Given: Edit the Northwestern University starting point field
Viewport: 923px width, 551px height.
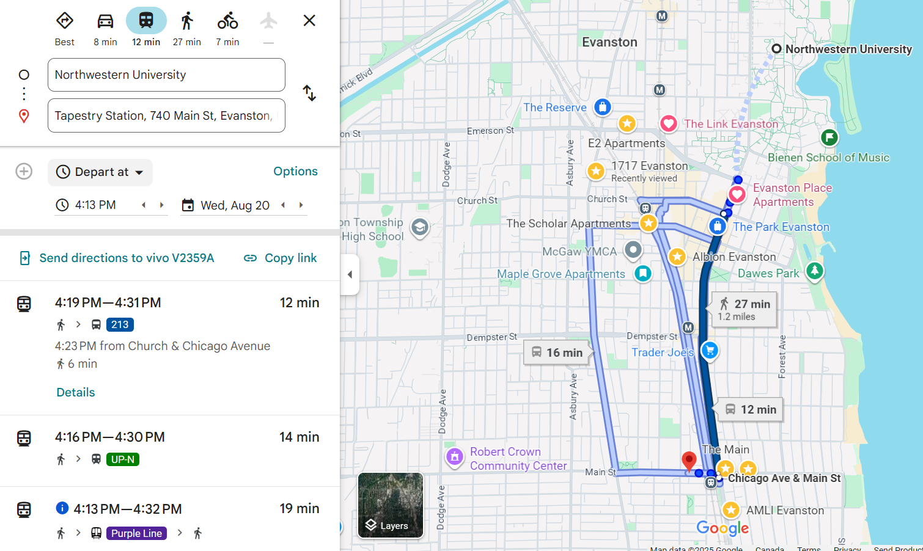Looking at the screenshot, I should click(x=166, y=75).
